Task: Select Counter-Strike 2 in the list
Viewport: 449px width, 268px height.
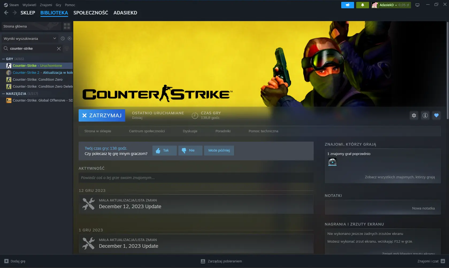Action: point(36,72)
